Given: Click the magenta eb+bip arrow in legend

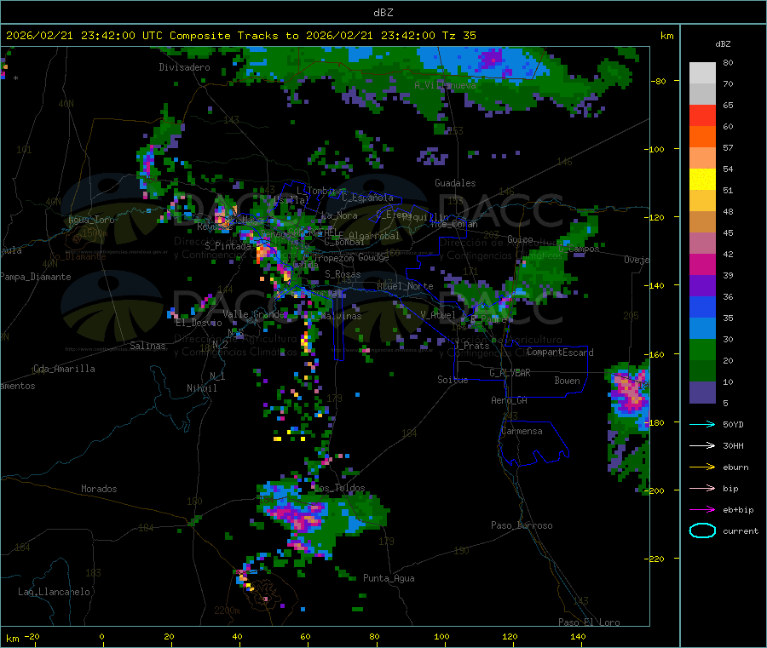Looking at the screenshot, I should pos(702,509).
